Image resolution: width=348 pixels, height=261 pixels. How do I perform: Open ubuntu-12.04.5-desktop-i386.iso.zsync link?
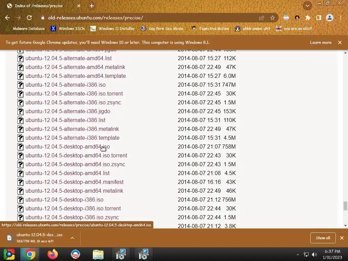(72, 217)
